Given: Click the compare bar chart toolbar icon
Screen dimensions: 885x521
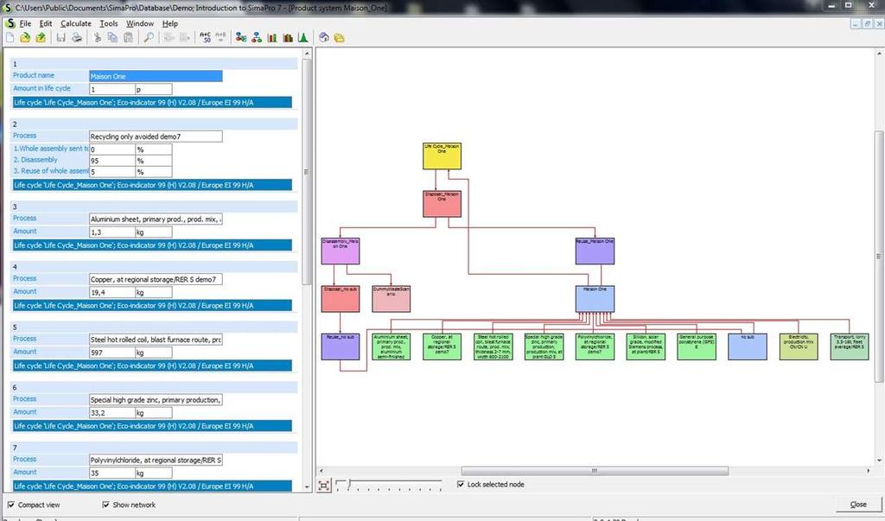Looking at the screenshot, I should [x=288, y=38].
